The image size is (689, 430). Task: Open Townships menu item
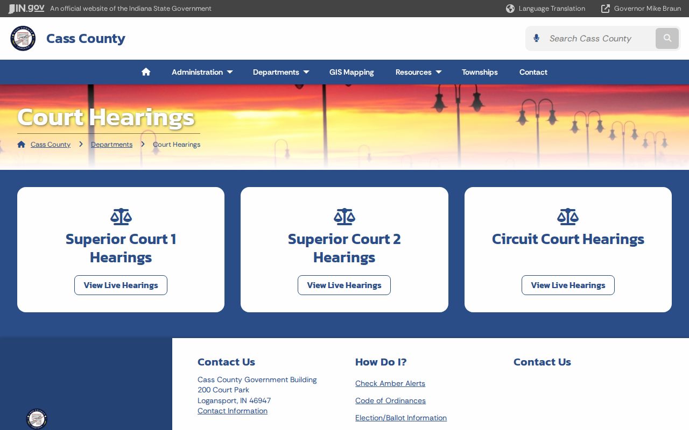point(480,72)
